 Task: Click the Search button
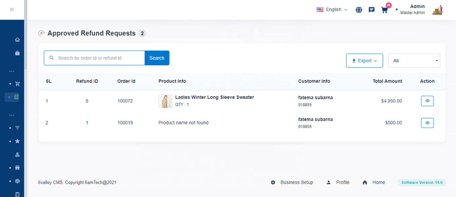click(x=157, y=58)
